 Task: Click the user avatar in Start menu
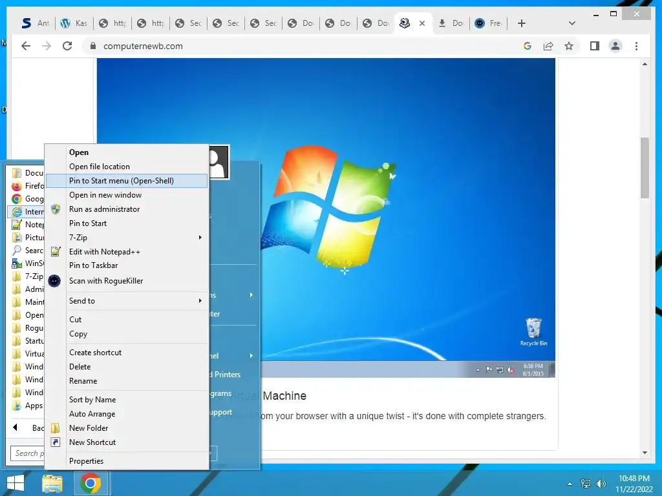(x=219, y=162)
